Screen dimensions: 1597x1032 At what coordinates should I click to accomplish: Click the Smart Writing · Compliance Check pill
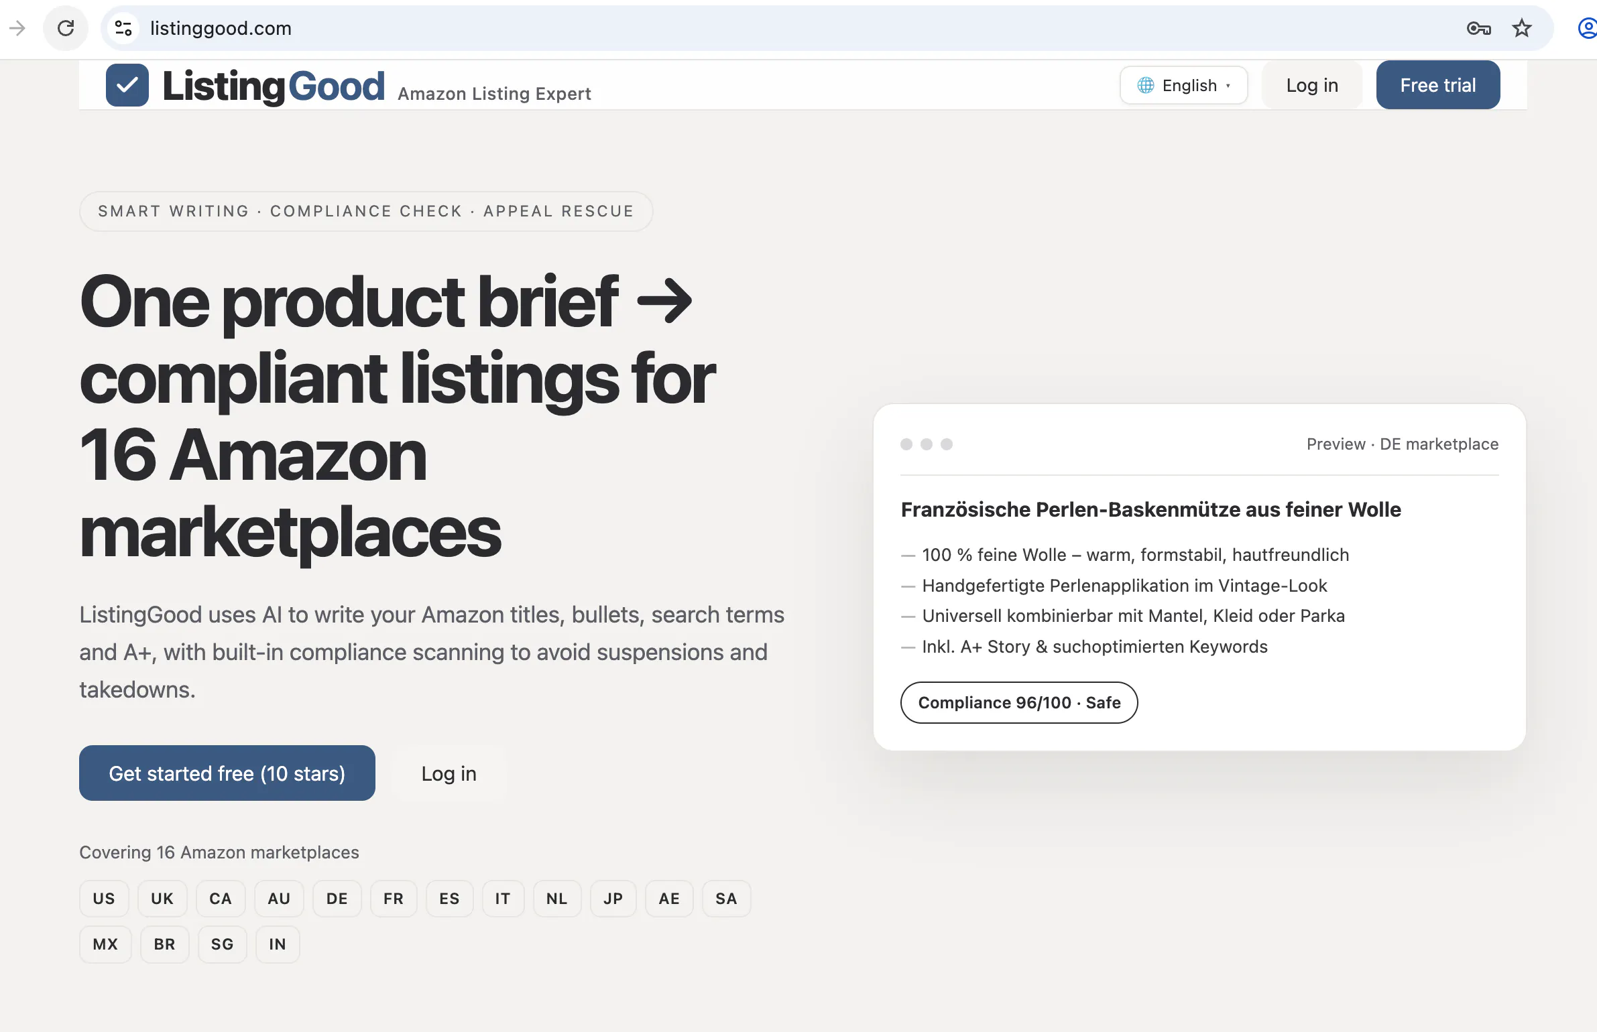(x=366, y=211)
